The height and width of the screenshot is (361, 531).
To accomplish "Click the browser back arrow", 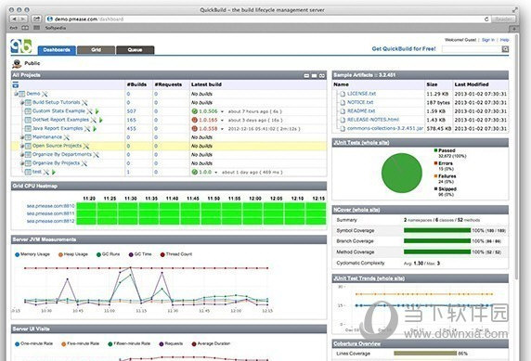I will (14, 19).
